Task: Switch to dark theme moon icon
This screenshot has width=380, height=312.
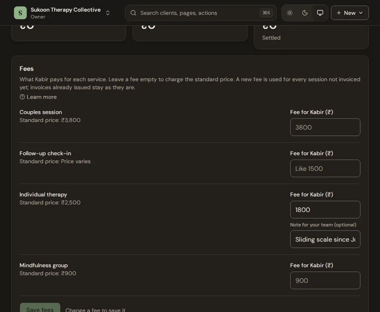Action: (305, 13)
